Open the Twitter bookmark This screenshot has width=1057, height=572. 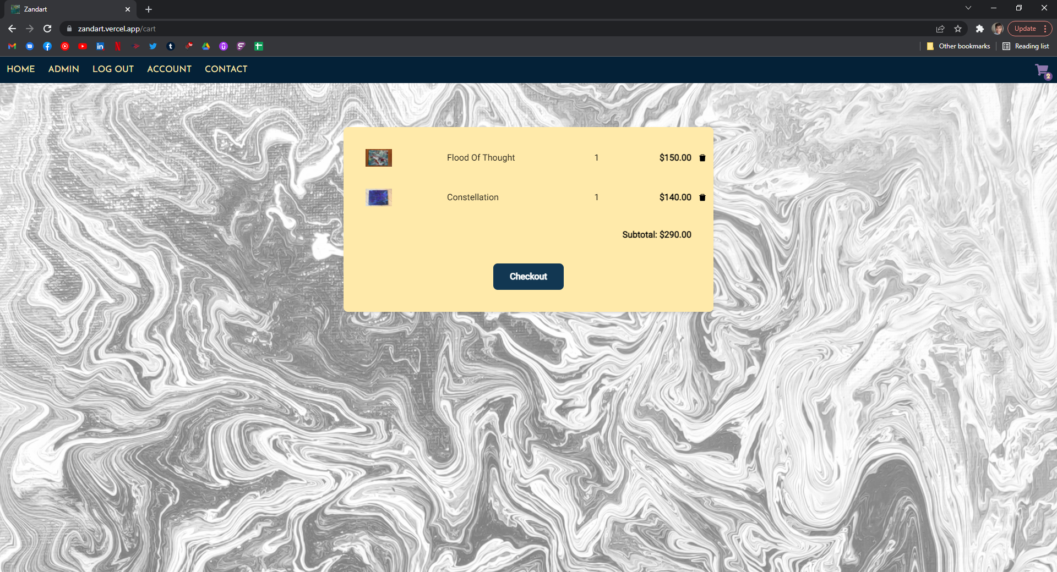(153, 46)
